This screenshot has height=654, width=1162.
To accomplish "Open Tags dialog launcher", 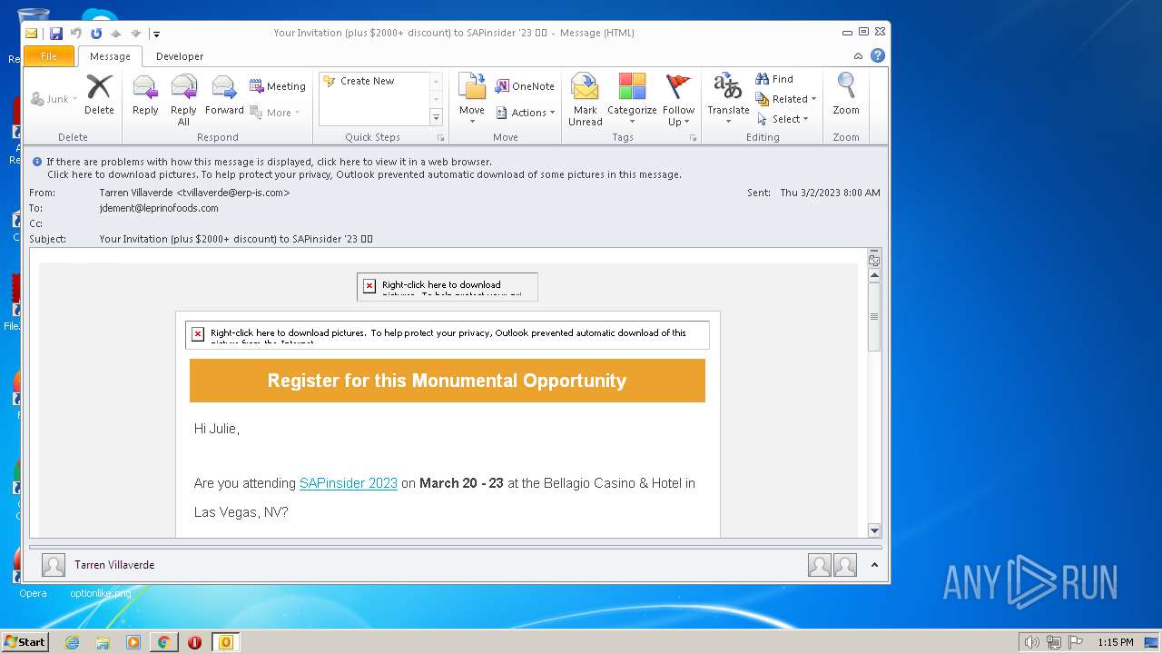I will pos(693,138).
